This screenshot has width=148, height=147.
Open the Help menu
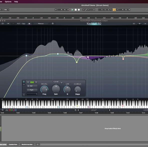coord(16,2)
